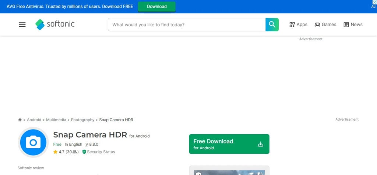Screen dimensions: 377x175
Task: Click the 4.7 rating value
Action: point(61,152)
